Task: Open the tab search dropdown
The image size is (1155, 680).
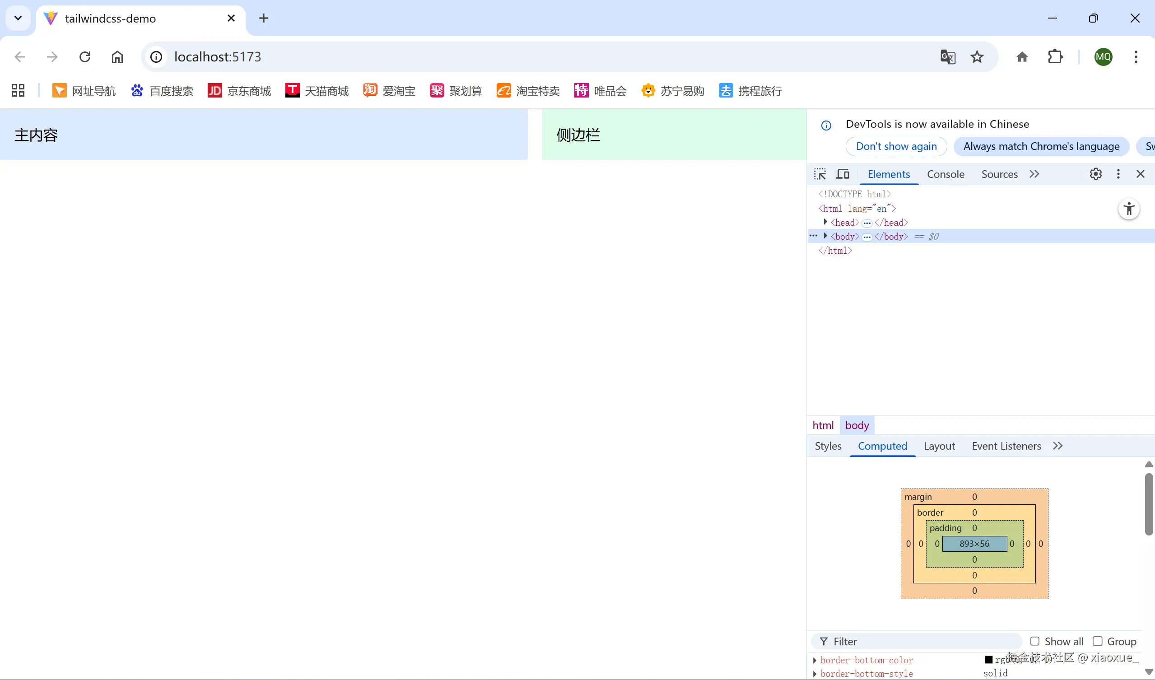Action: [18, 18]
